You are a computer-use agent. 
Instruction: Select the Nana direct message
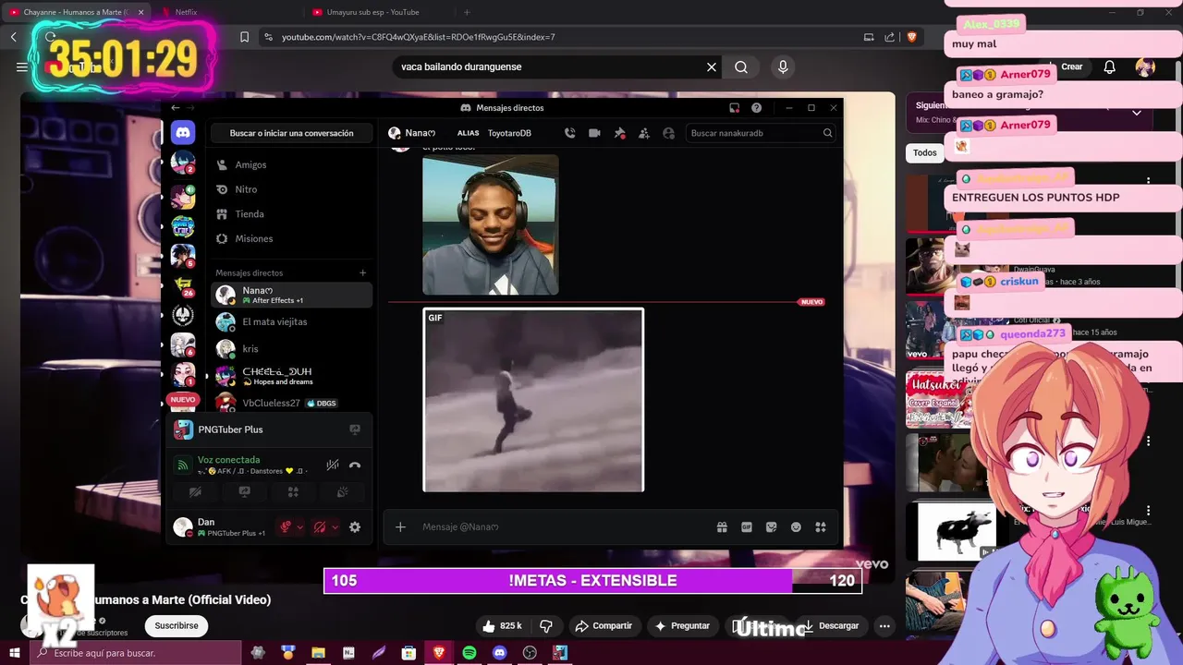[291, 295]
